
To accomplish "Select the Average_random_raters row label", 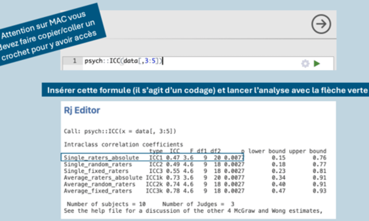I will click(99, 184).
